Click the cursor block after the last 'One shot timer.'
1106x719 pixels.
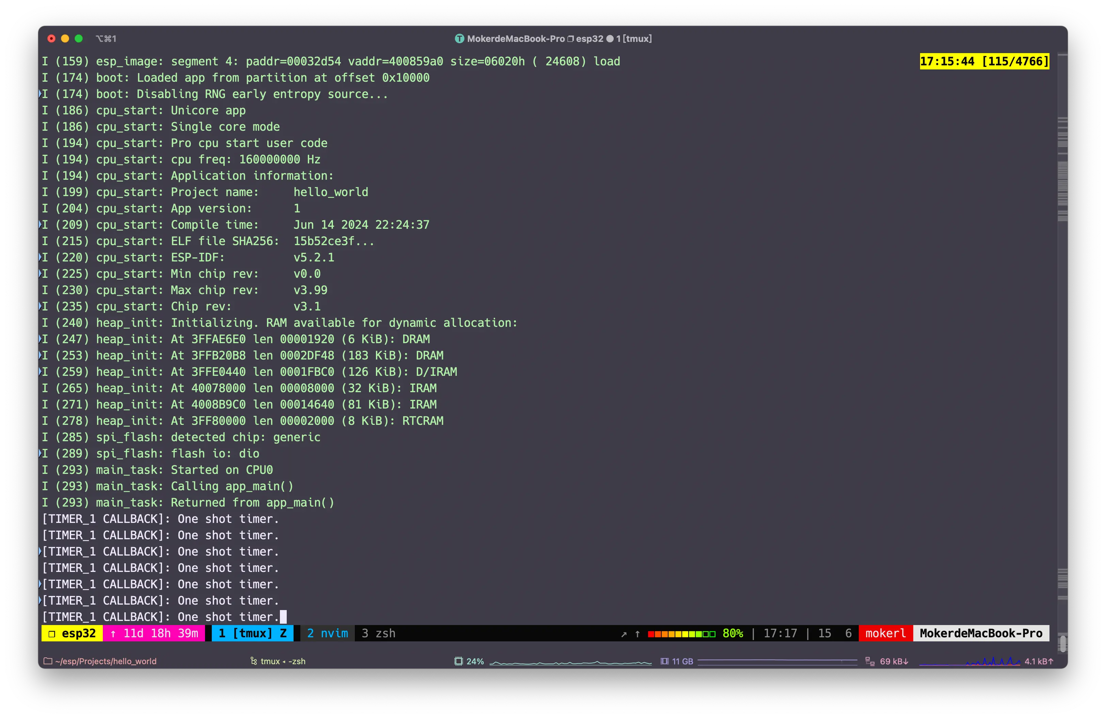pyautogui.click(x=283, y=617)
